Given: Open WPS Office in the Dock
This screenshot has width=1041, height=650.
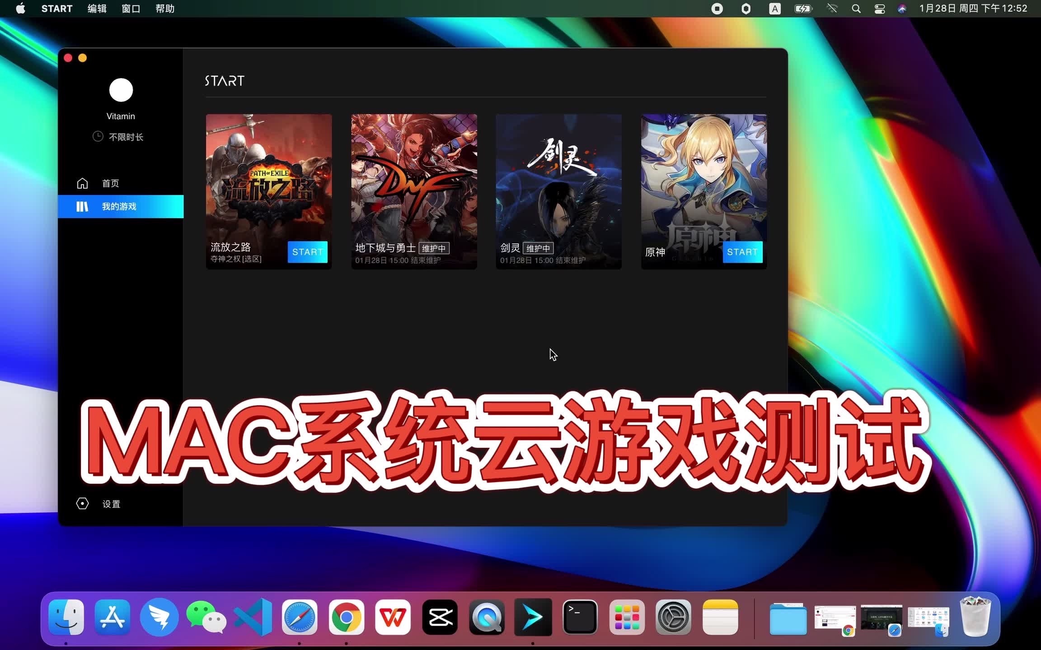Looking at the screenshot, I should [393, 617].
